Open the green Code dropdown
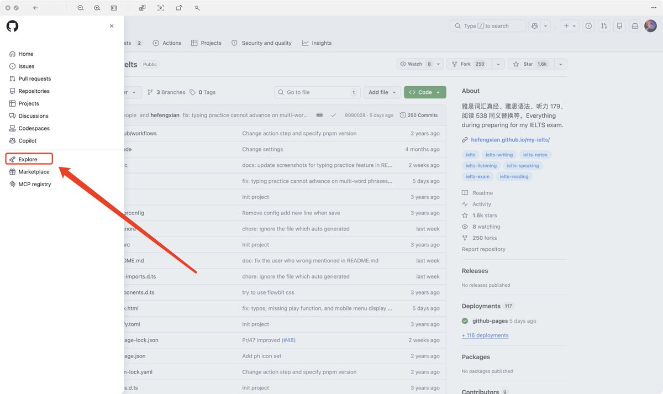This screenshot has height=394, width=663. pyautogui.click(x=425, y=92)
